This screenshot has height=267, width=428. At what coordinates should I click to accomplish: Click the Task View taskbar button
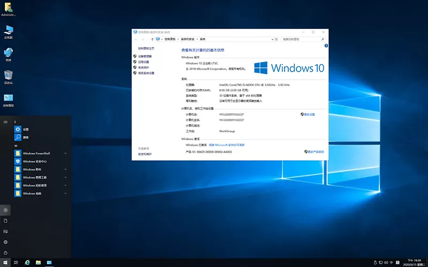pos(16,263)
